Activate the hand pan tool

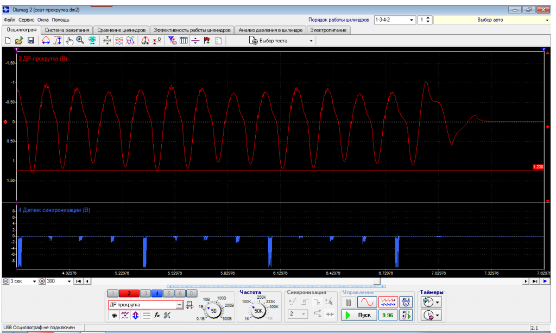69,41
